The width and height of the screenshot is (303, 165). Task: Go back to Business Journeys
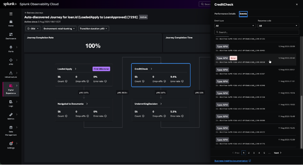(x=34, y=13)
